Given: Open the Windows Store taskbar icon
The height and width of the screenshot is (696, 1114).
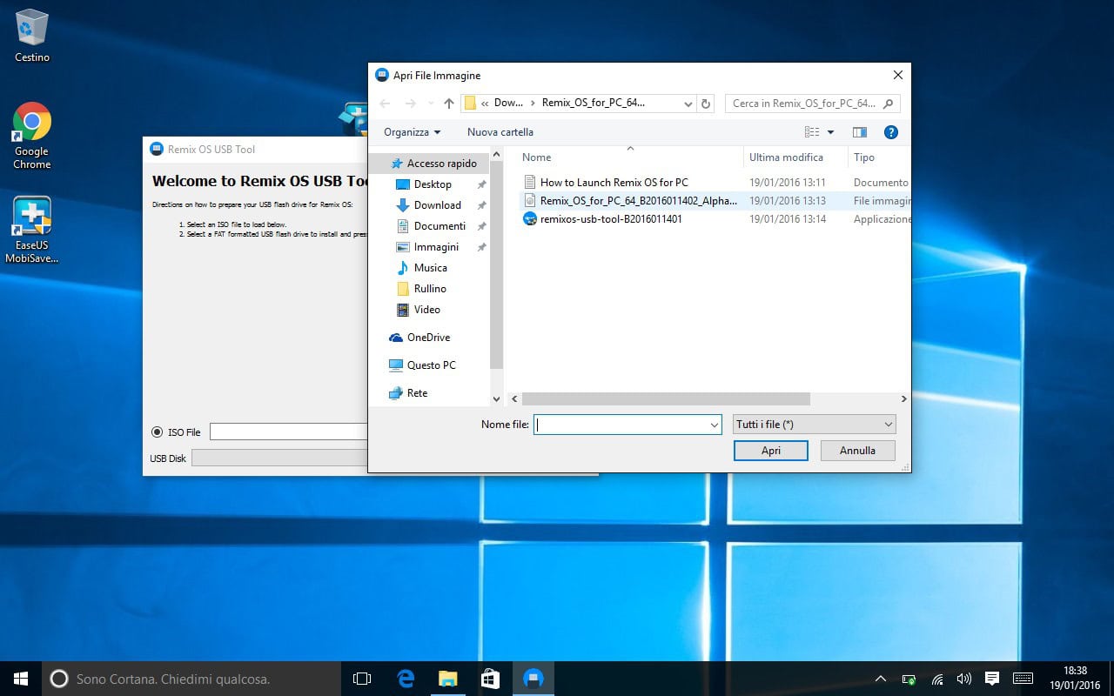Looking at the screenshot, I should tap(490, 679).
